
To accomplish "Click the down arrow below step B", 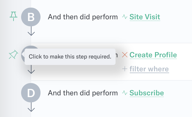I will point(31,31).
